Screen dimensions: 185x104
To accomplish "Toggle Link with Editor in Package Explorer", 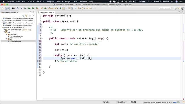I will coord(26,16).
